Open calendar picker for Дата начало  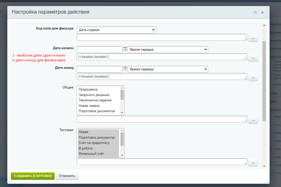pos(125,49)
